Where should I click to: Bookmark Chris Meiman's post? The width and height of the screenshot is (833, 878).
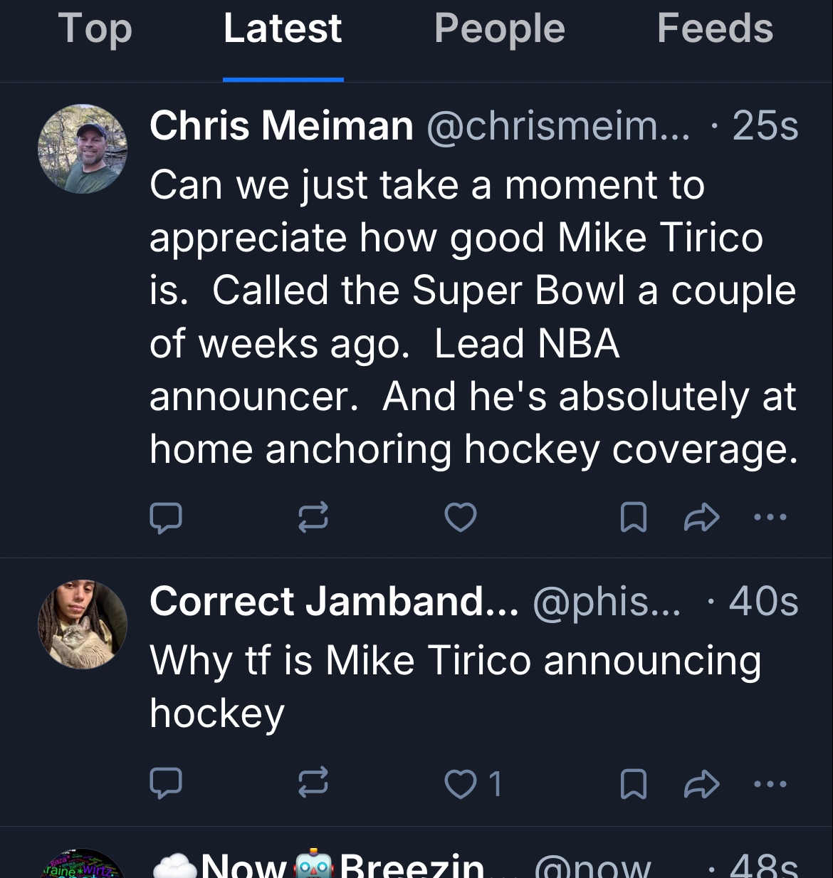tap(634, 518)
